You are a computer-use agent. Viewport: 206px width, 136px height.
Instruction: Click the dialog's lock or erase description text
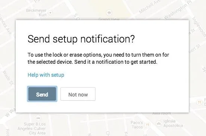(98, 58)
